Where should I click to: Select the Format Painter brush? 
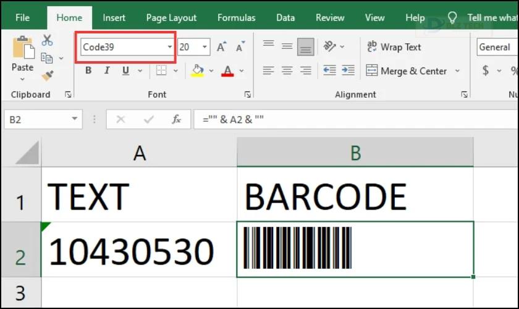coord(48,76)
